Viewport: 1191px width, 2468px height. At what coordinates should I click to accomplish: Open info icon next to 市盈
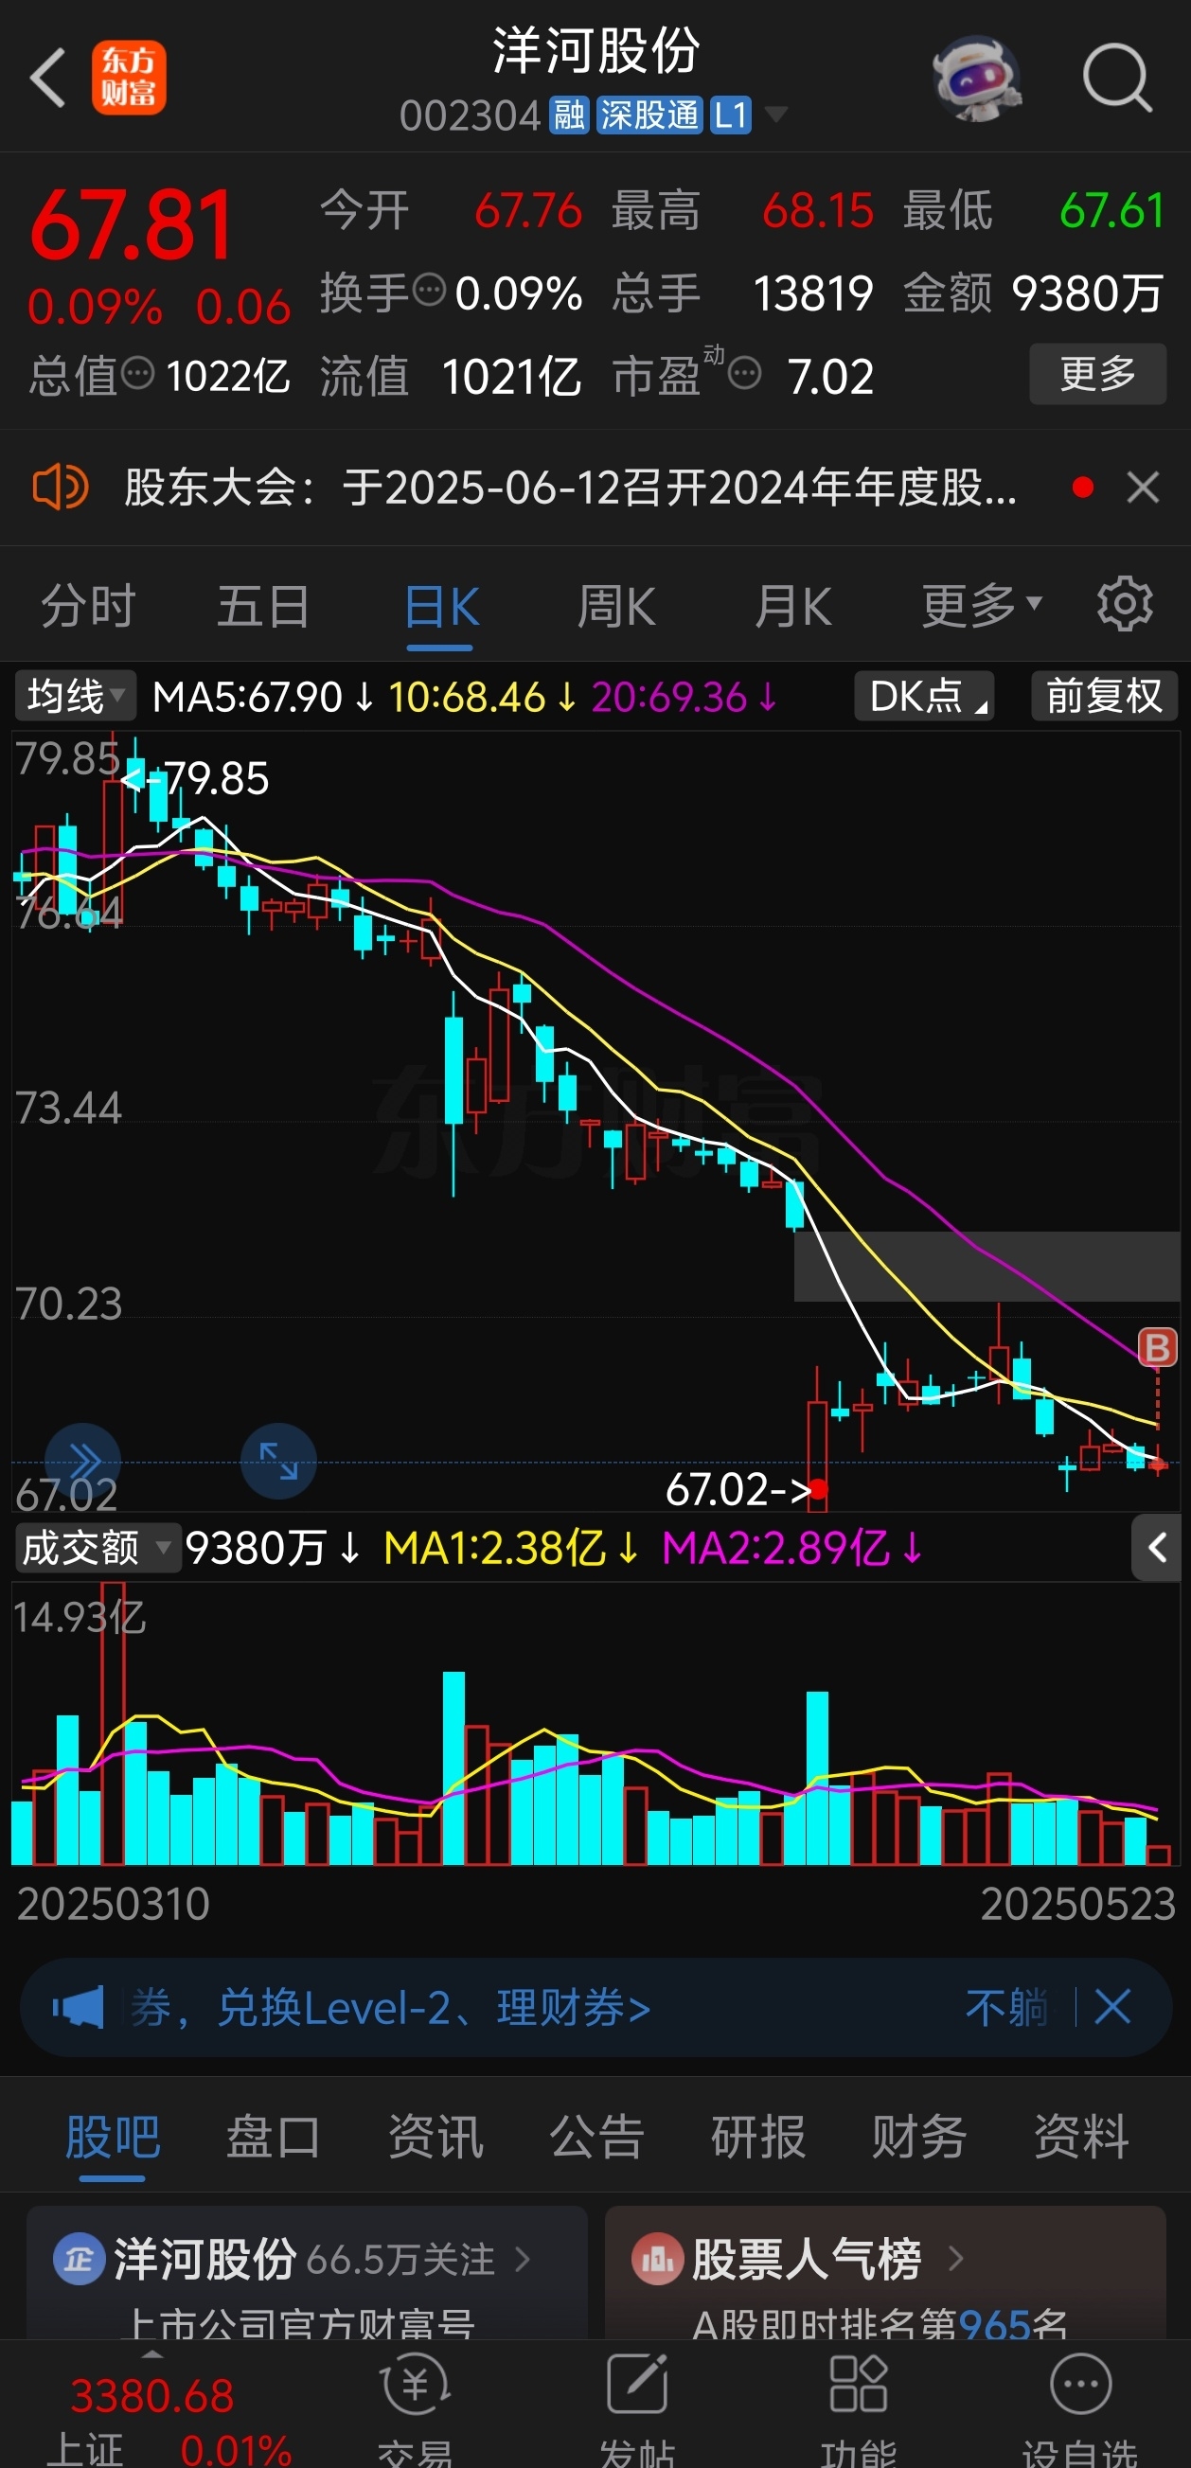point(744,372)
